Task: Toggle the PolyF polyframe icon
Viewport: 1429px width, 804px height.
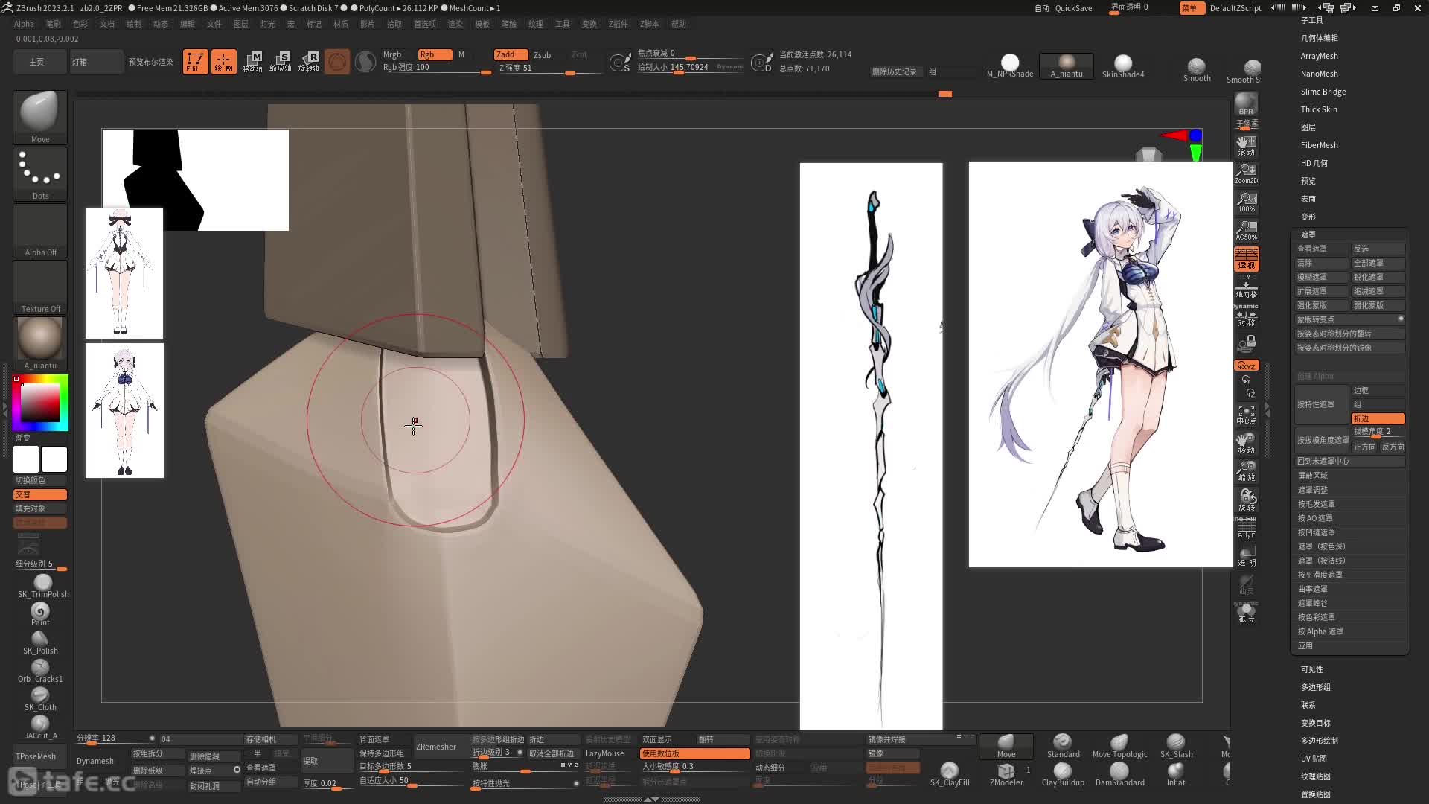Action: point(1246,528)
